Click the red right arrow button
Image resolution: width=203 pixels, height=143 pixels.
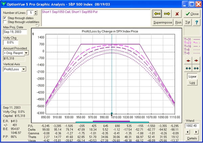coord(196,60)
